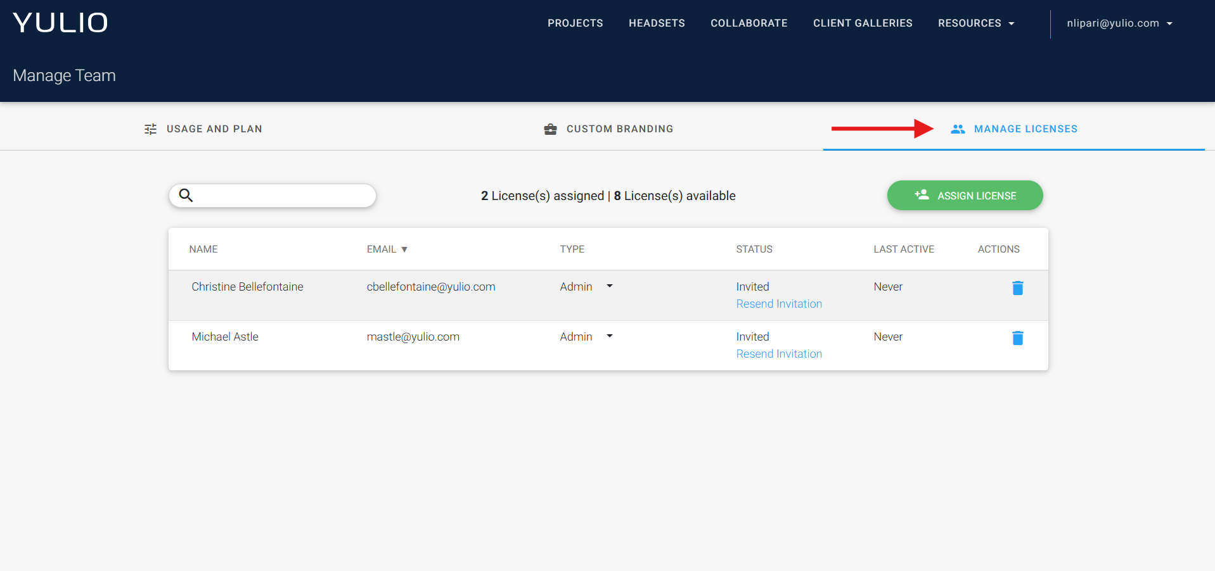Viewport: 1215px width, 571px height.
Task: Change Michael Astle's Admin type dropdown
Action: pos(586,337)
